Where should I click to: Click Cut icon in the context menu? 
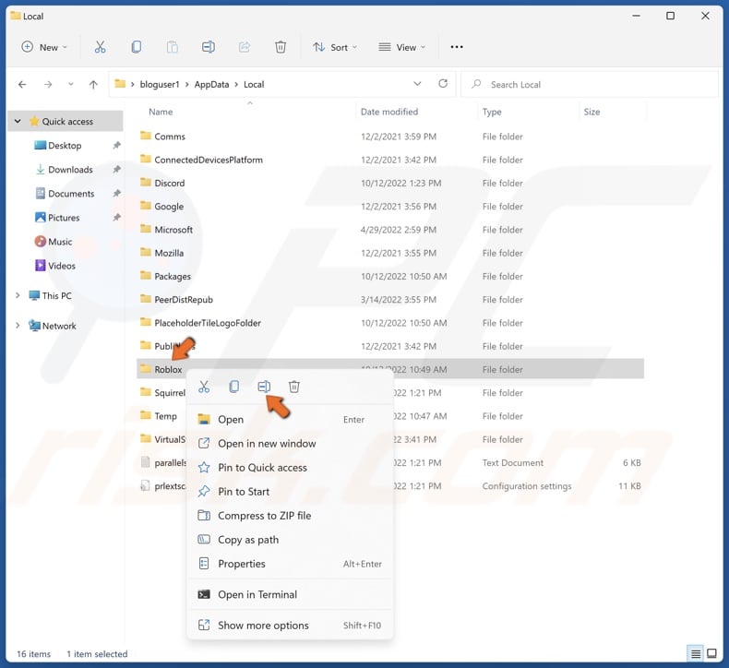pyautogui.click(x=204, y=387)
